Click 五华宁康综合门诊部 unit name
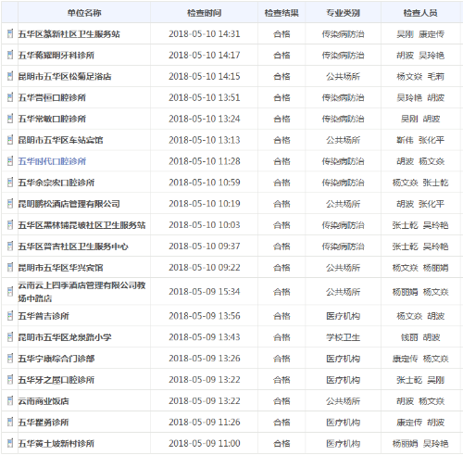Viewport: 463px width, 455px height. 56,359
